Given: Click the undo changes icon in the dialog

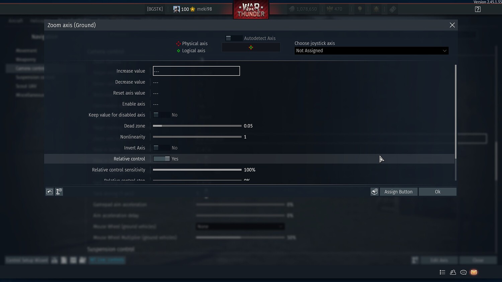Looking at the screenshot, I should tap(49, 191).
